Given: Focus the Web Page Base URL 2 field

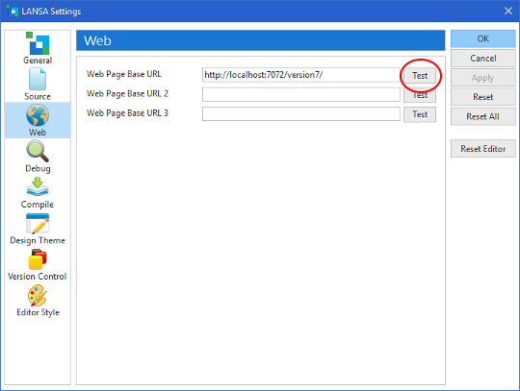Looking at the screenshot, I should click(301, 94).
